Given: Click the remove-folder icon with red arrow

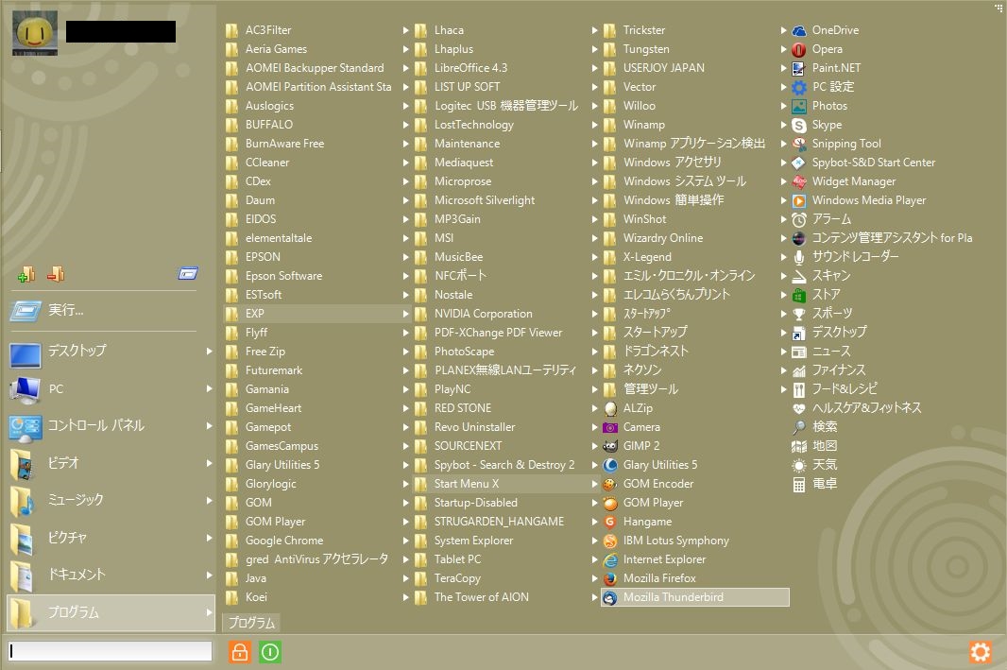Looking at the screenshot, I should click(56, 274).
